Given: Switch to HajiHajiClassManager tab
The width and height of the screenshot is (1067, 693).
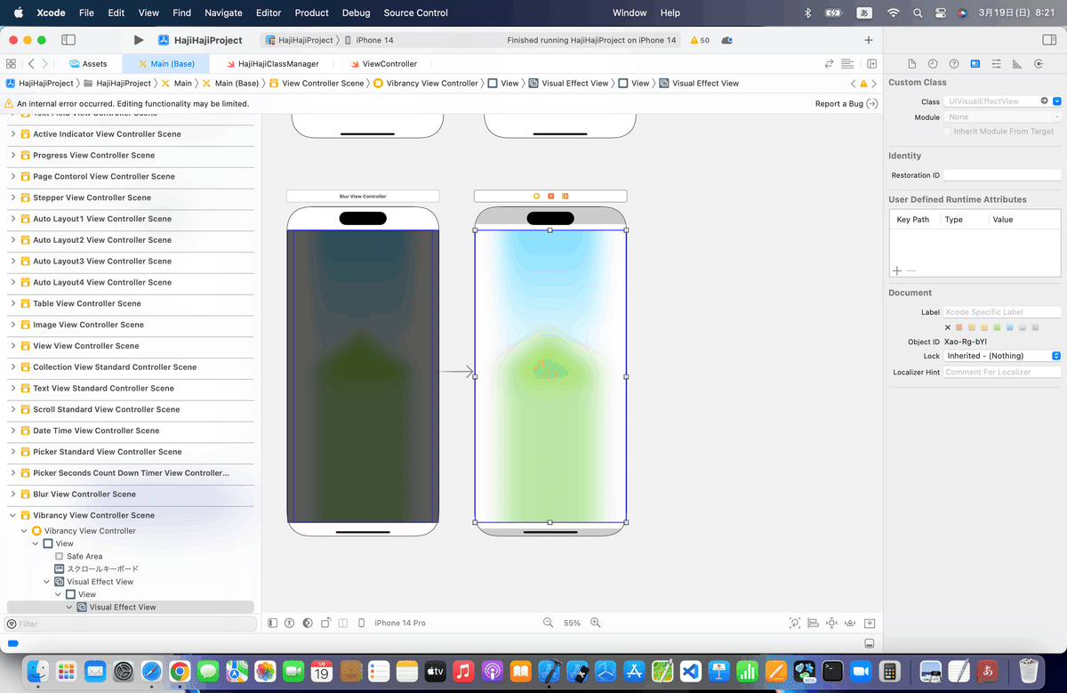Looking at the screenshot, I should [271, 64].
